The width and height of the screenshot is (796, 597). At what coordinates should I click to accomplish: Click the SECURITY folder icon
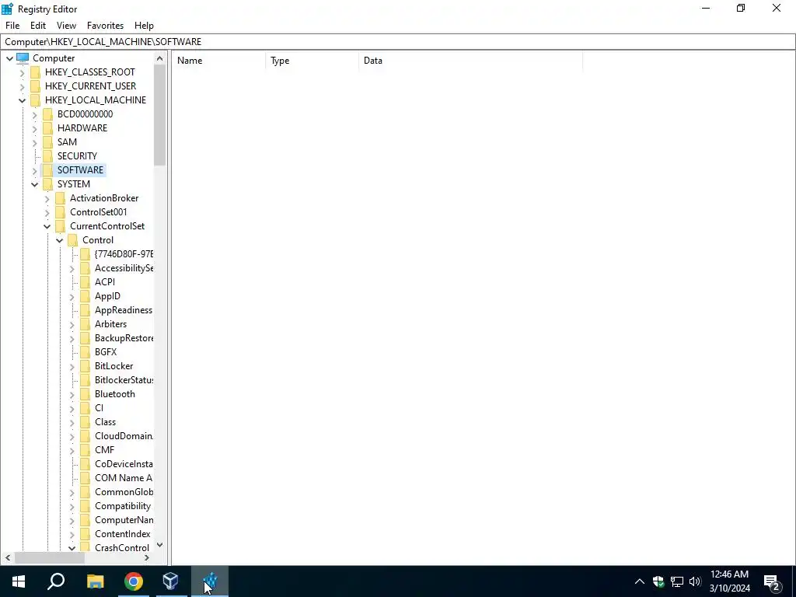(47, 155)
